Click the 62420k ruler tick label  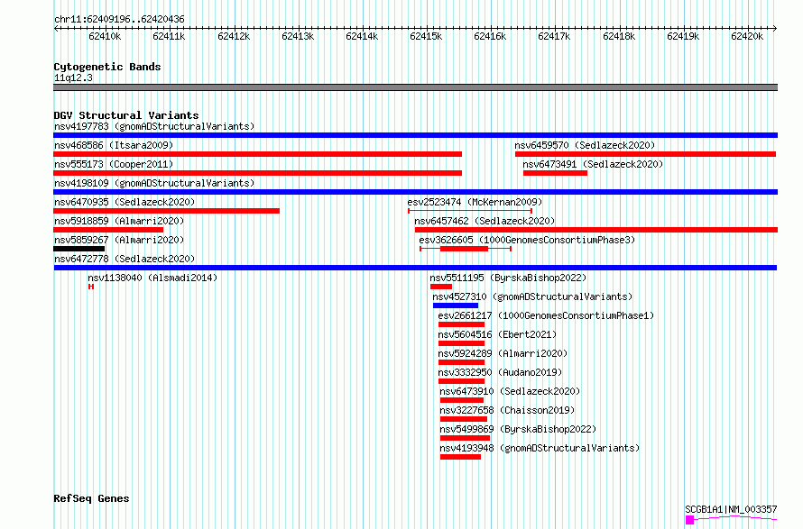747,36
